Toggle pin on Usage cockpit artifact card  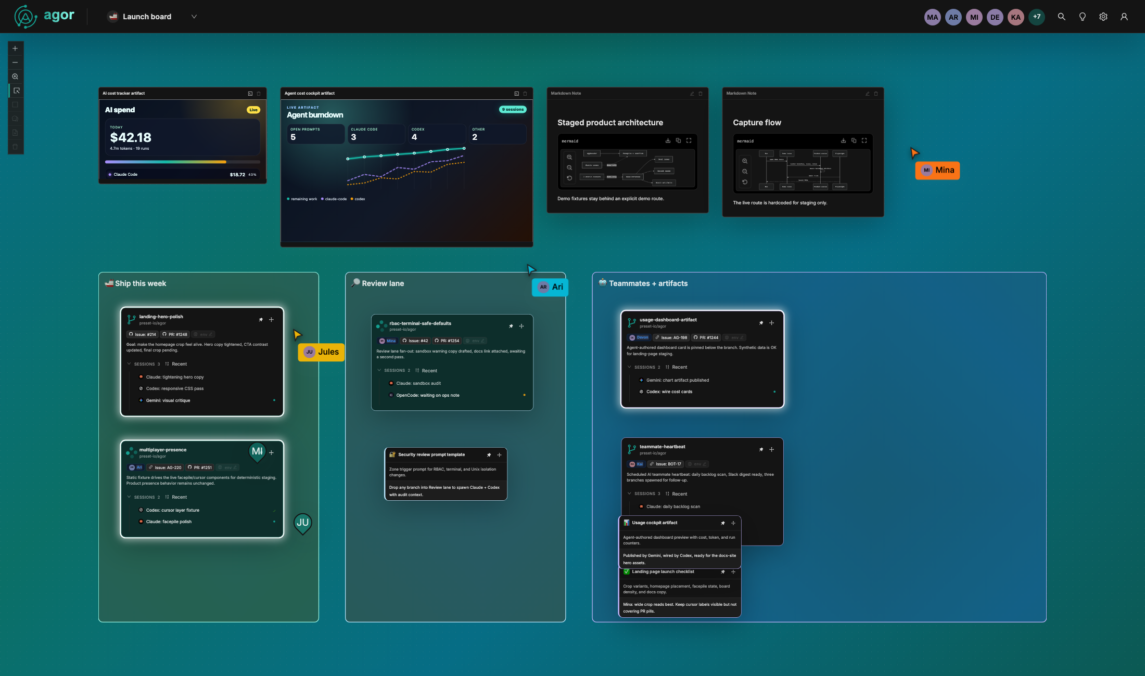pos(722,523)
